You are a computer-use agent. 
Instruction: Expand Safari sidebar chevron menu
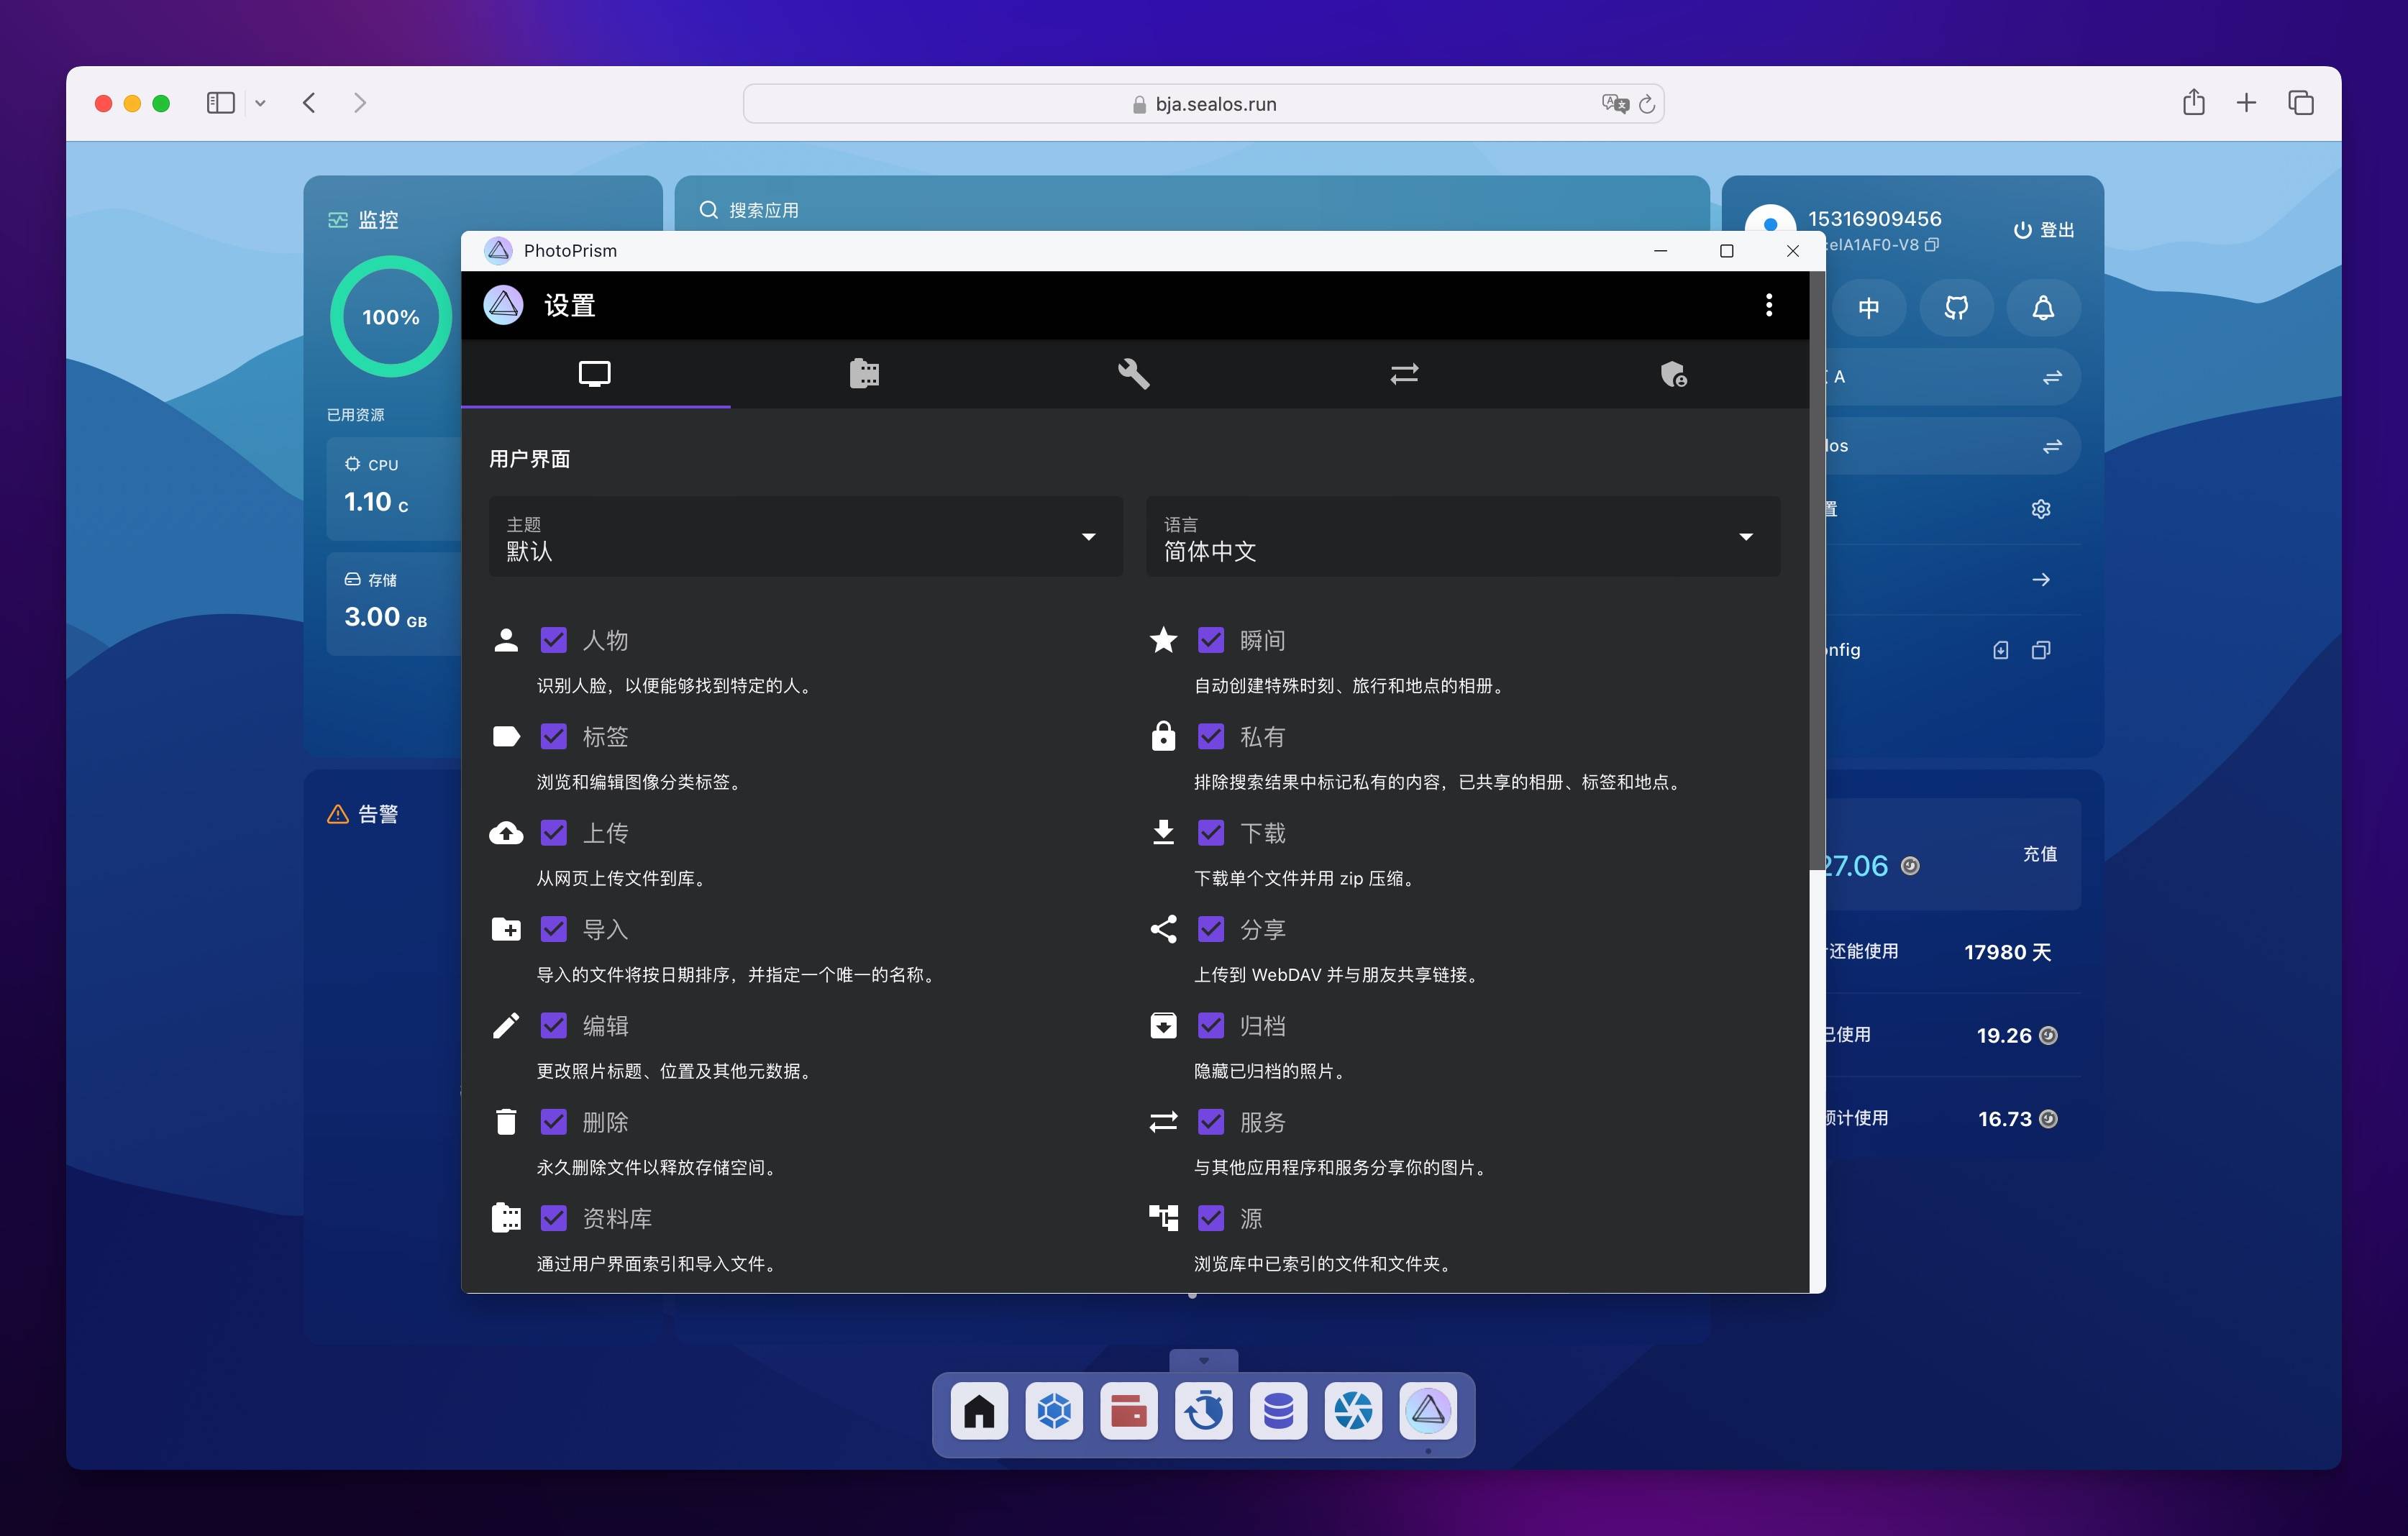pyautogui.click(x=260, y=103)
